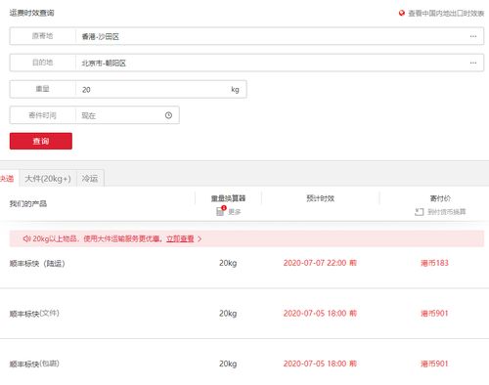Open the 查看中国内地出口时效表 link
This screenshot has height=385, width=489.
(x=446, y=14)
